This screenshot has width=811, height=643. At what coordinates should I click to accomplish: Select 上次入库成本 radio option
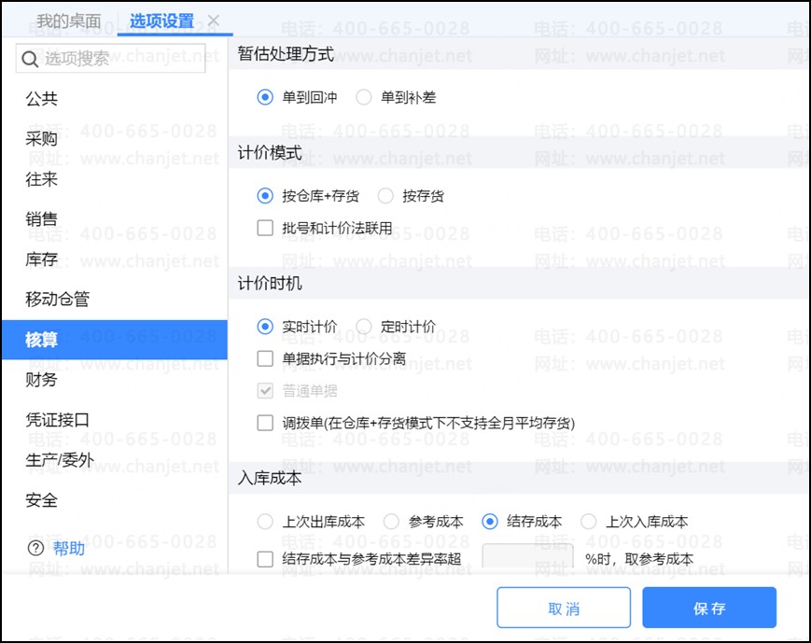tap(589, 522)
